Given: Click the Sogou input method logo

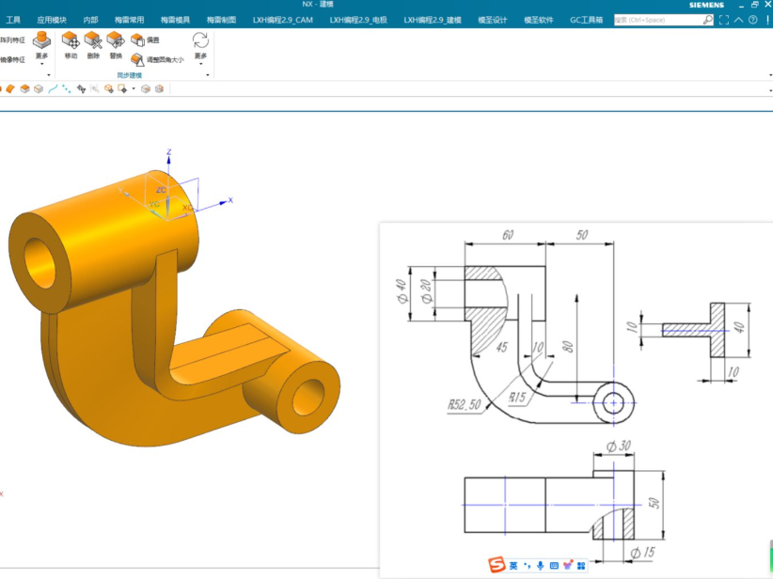Looking at the screenshot, I should point(497,565).
